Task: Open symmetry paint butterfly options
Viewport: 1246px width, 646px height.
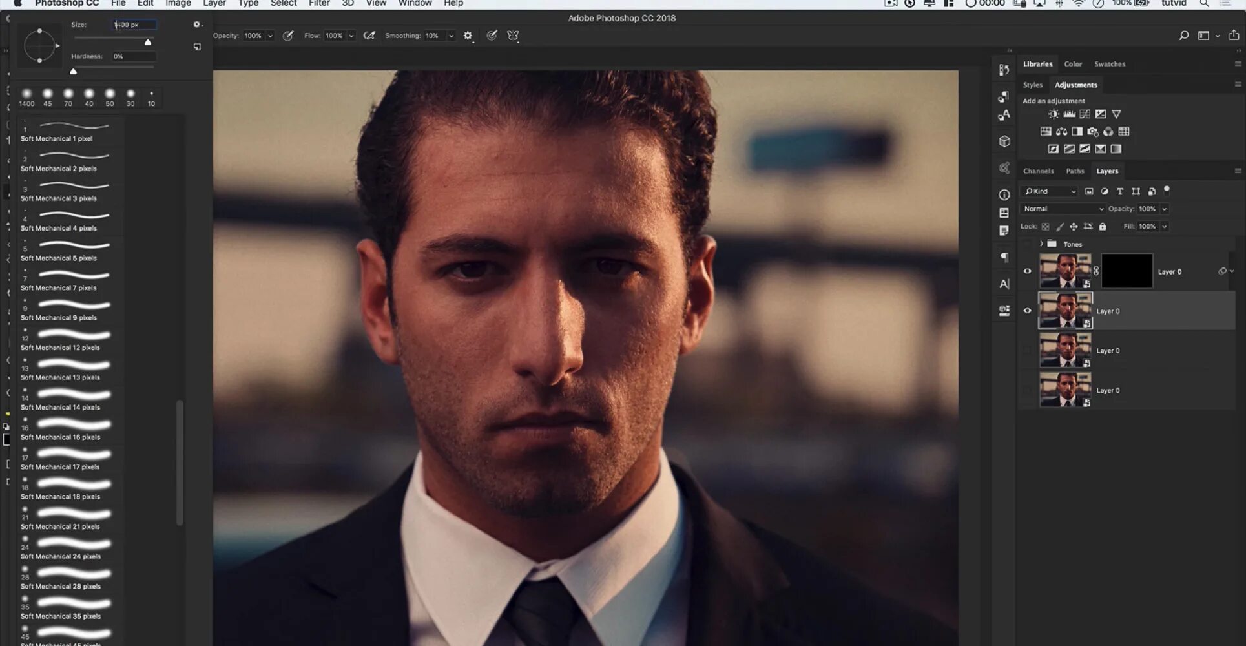Action: click(x=513, y=36)
